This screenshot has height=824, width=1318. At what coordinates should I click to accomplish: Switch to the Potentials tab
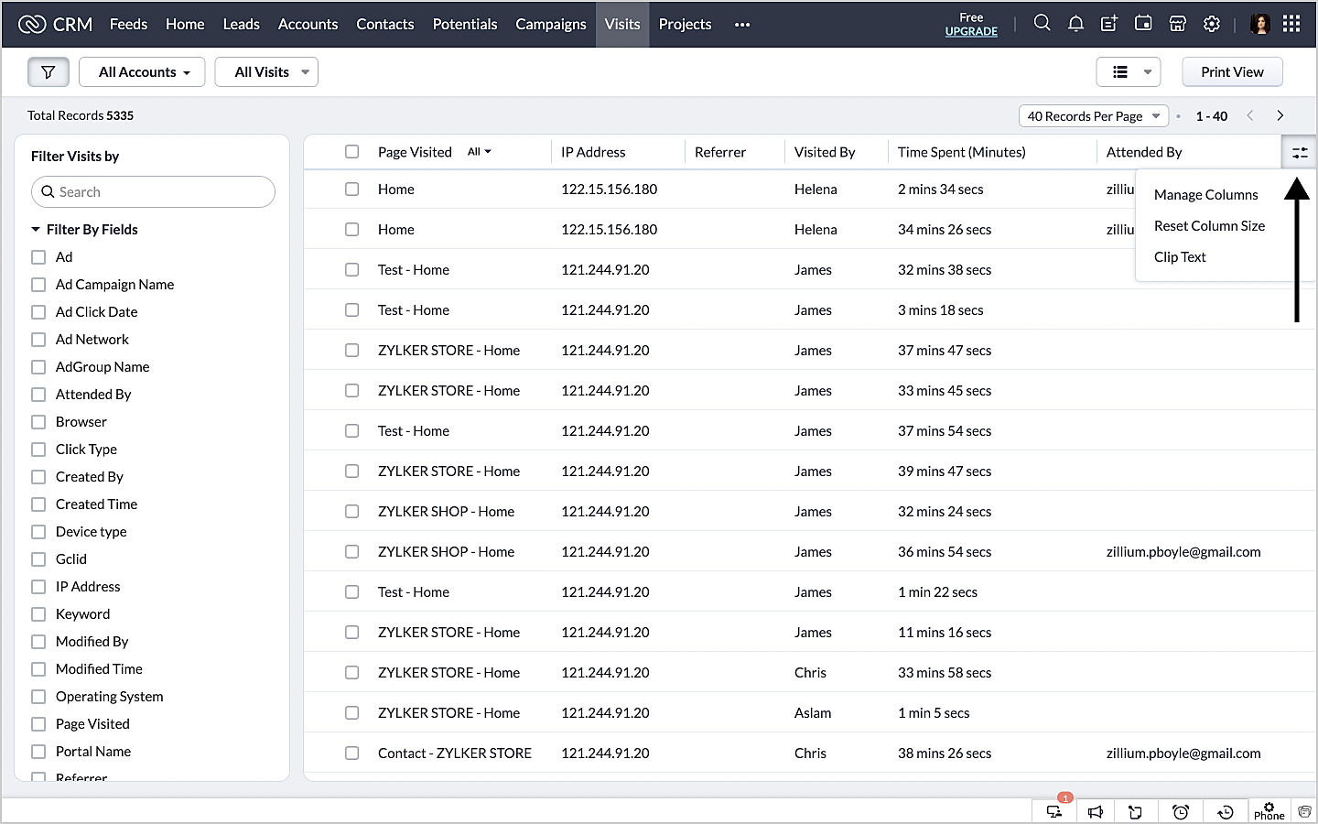click(464, 24)
